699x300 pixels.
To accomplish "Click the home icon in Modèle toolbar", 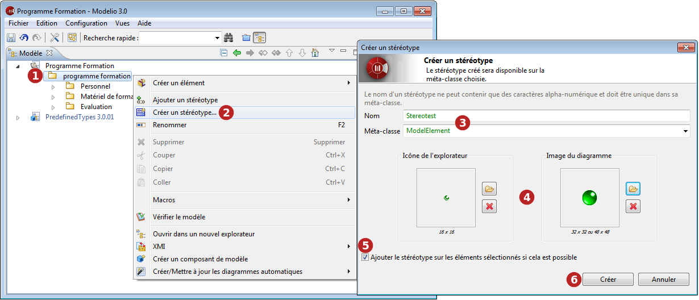I will coord(315,53).
